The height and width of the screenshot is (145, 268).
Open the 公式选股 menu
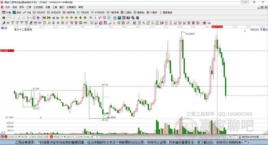pyautogui.click(x=38, y=7)
